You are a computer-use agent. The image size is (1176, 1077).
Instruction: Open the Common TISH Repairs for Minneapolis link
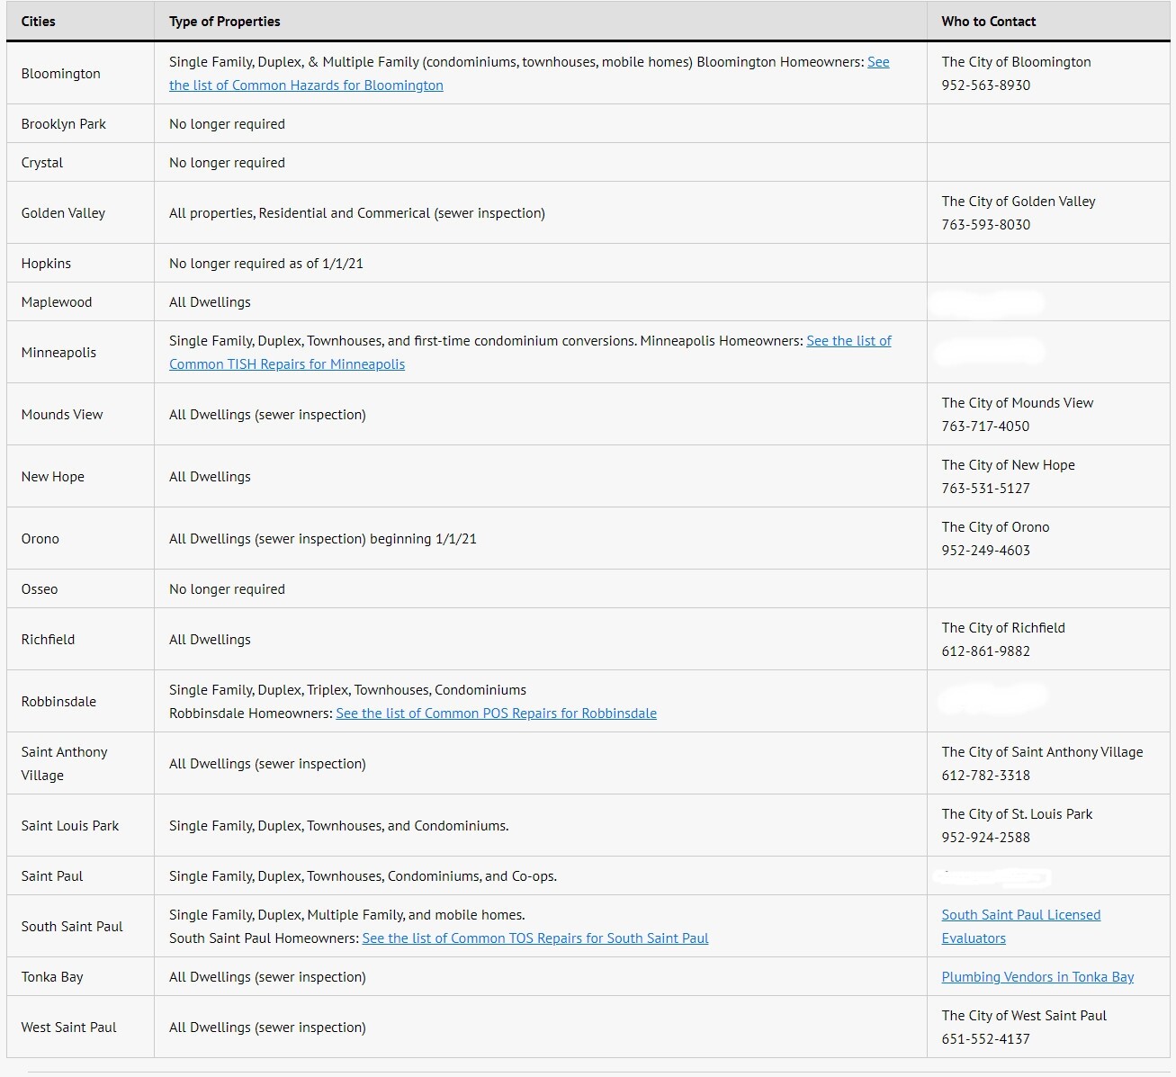click(287, 364)
